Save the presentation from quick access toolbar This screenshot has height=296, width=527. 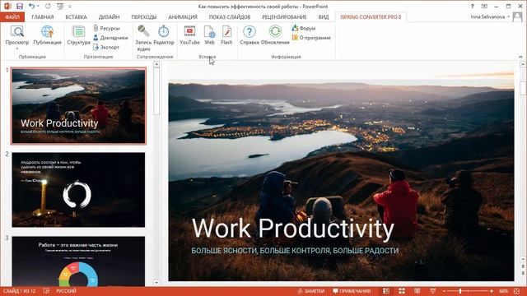(20, 6)
